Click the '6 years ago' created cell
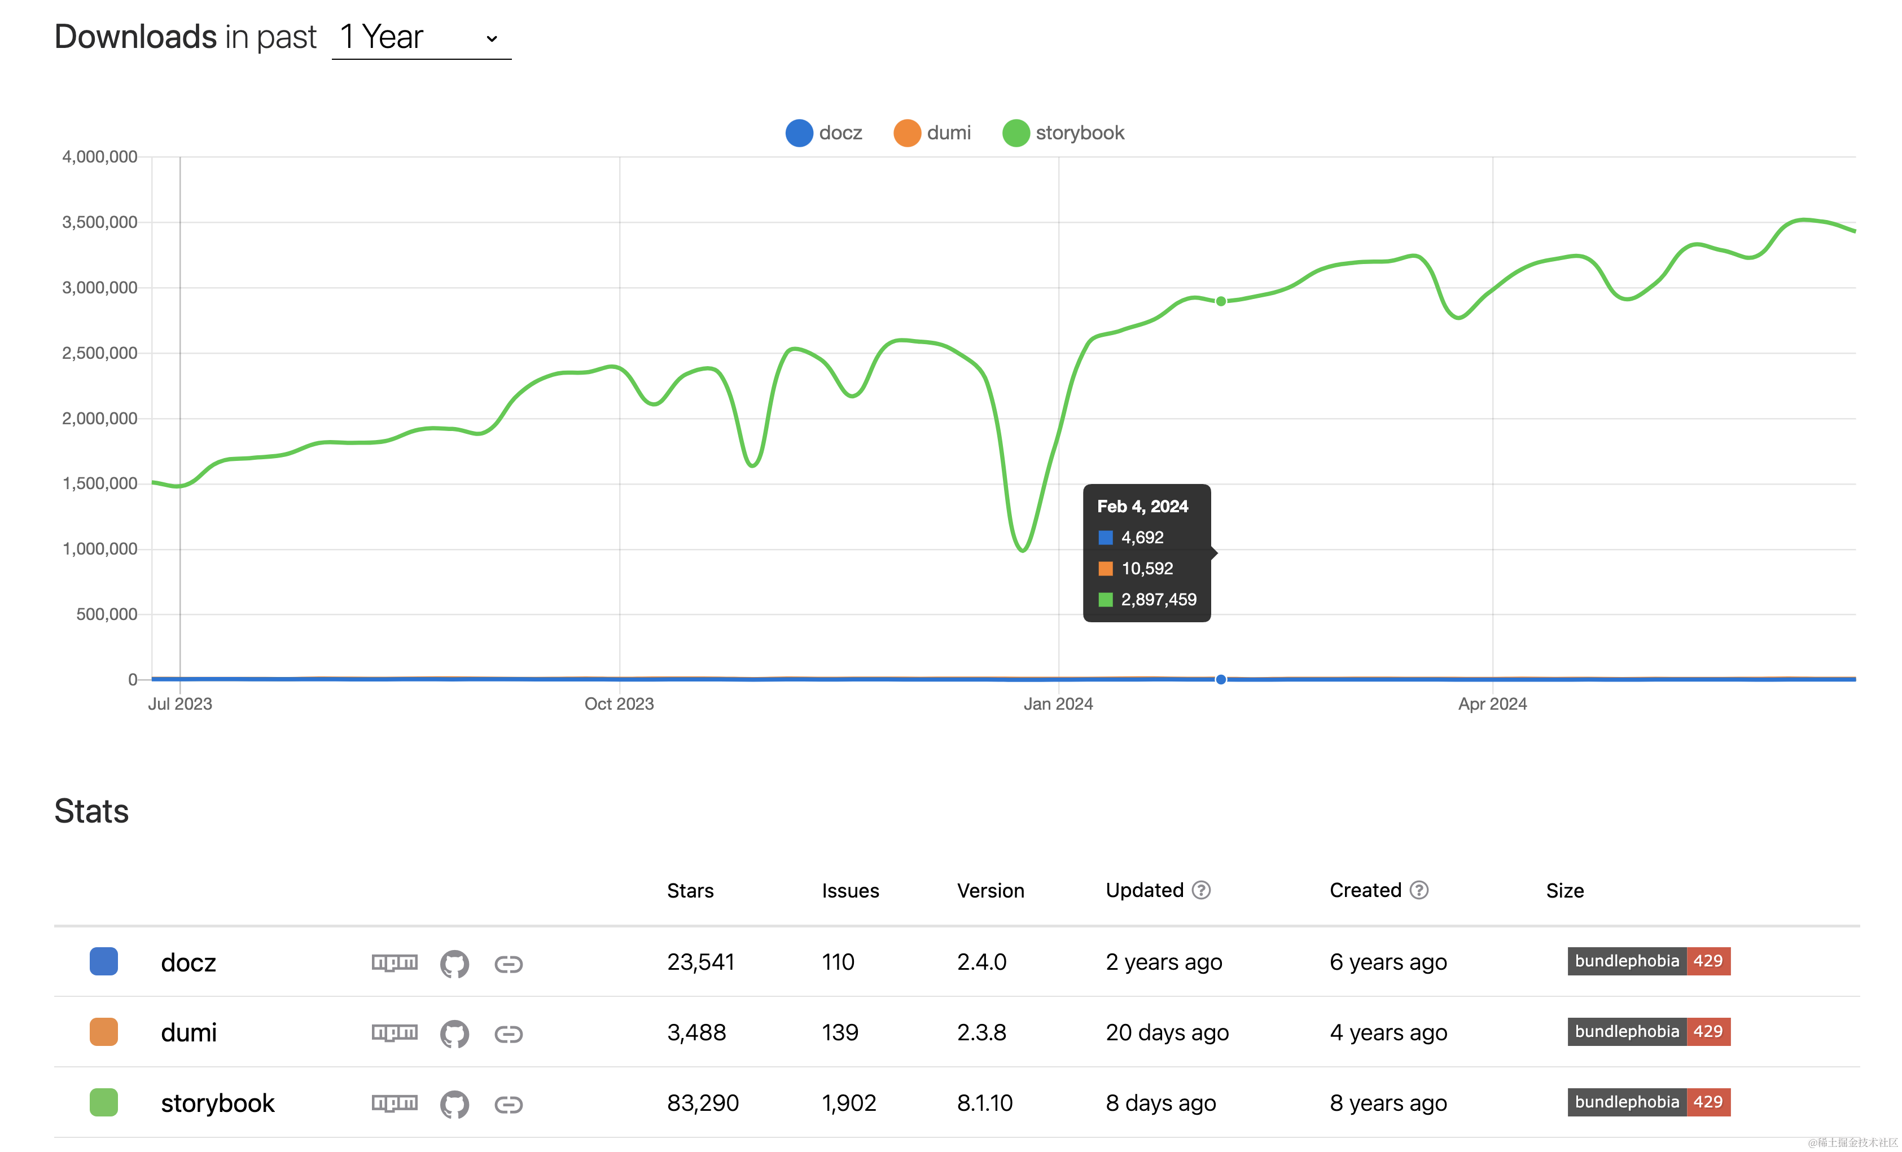1902x1152 pixels. coord(1388,963)
